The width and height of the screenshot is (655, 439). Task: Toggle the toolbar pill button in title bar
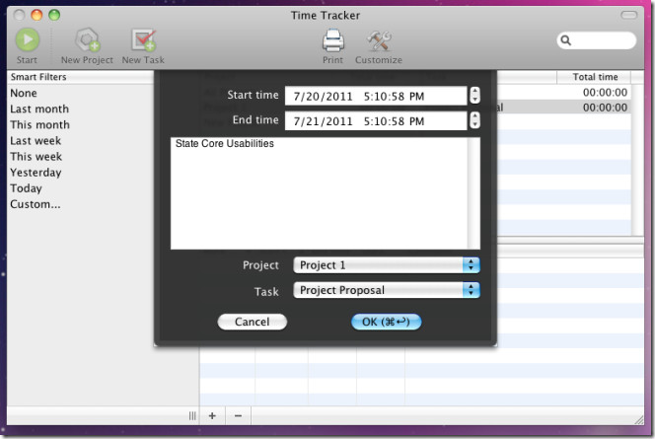coord(628,16)
